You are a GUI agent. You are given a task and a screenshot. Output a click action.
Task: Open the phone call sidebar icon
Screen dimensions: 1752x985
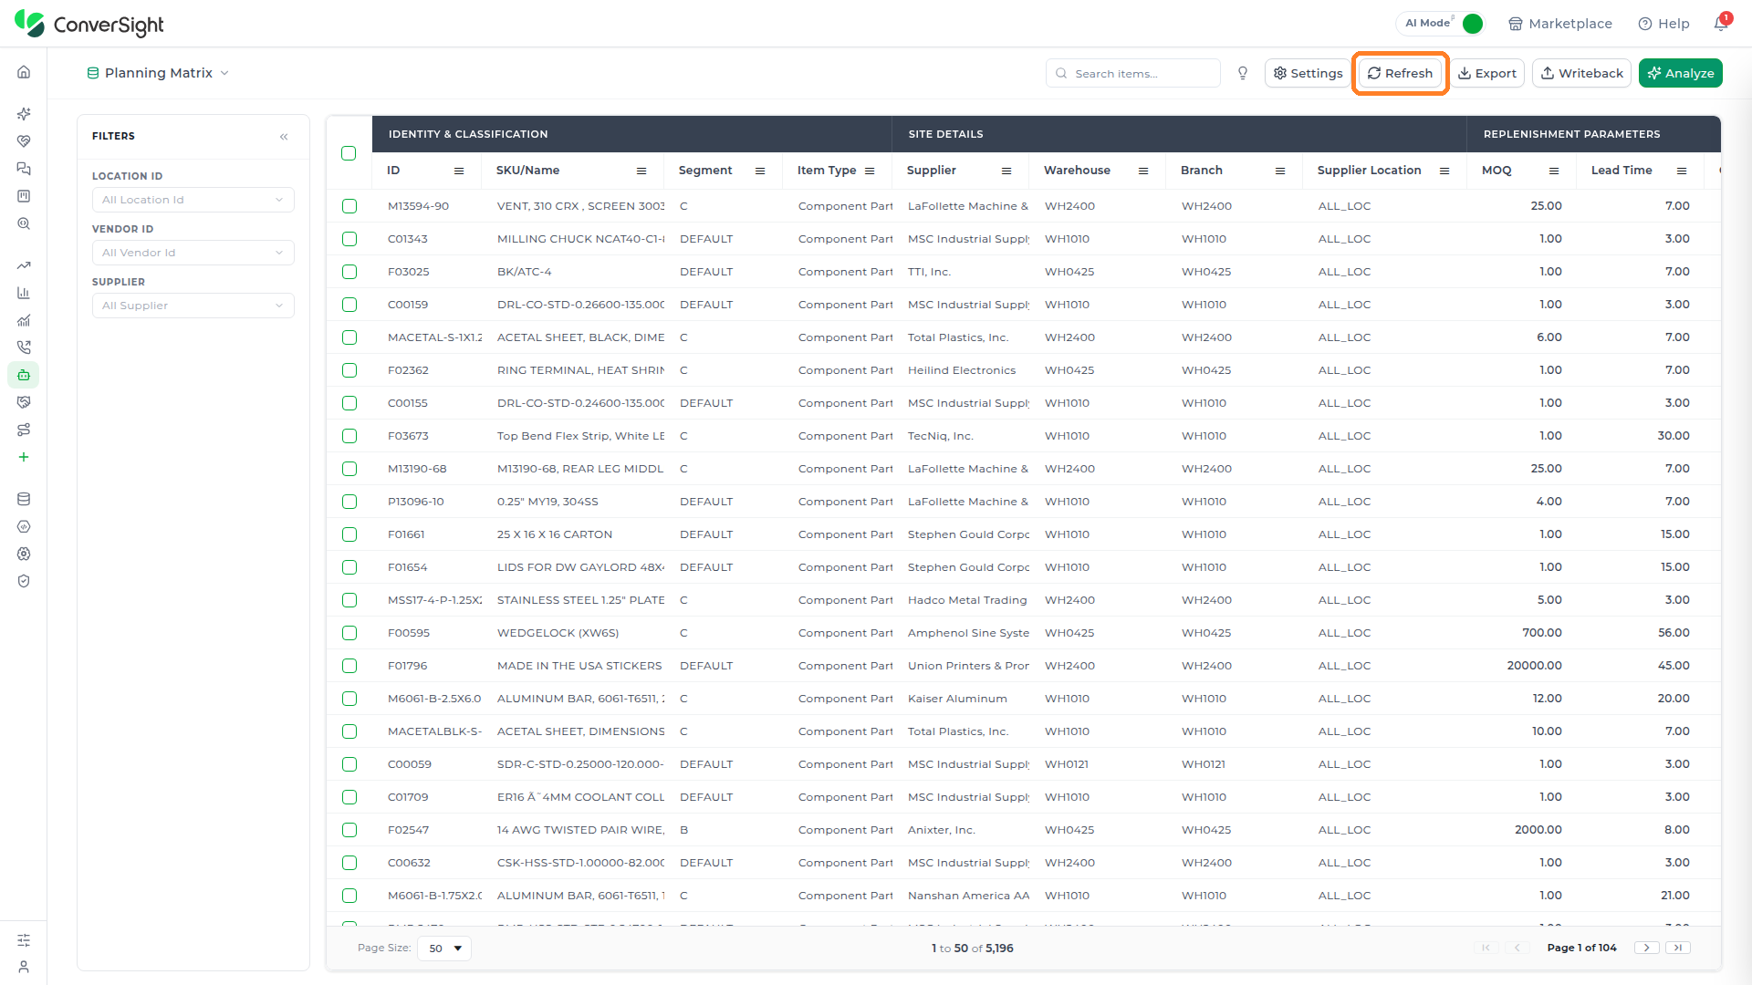click(24, 347)
